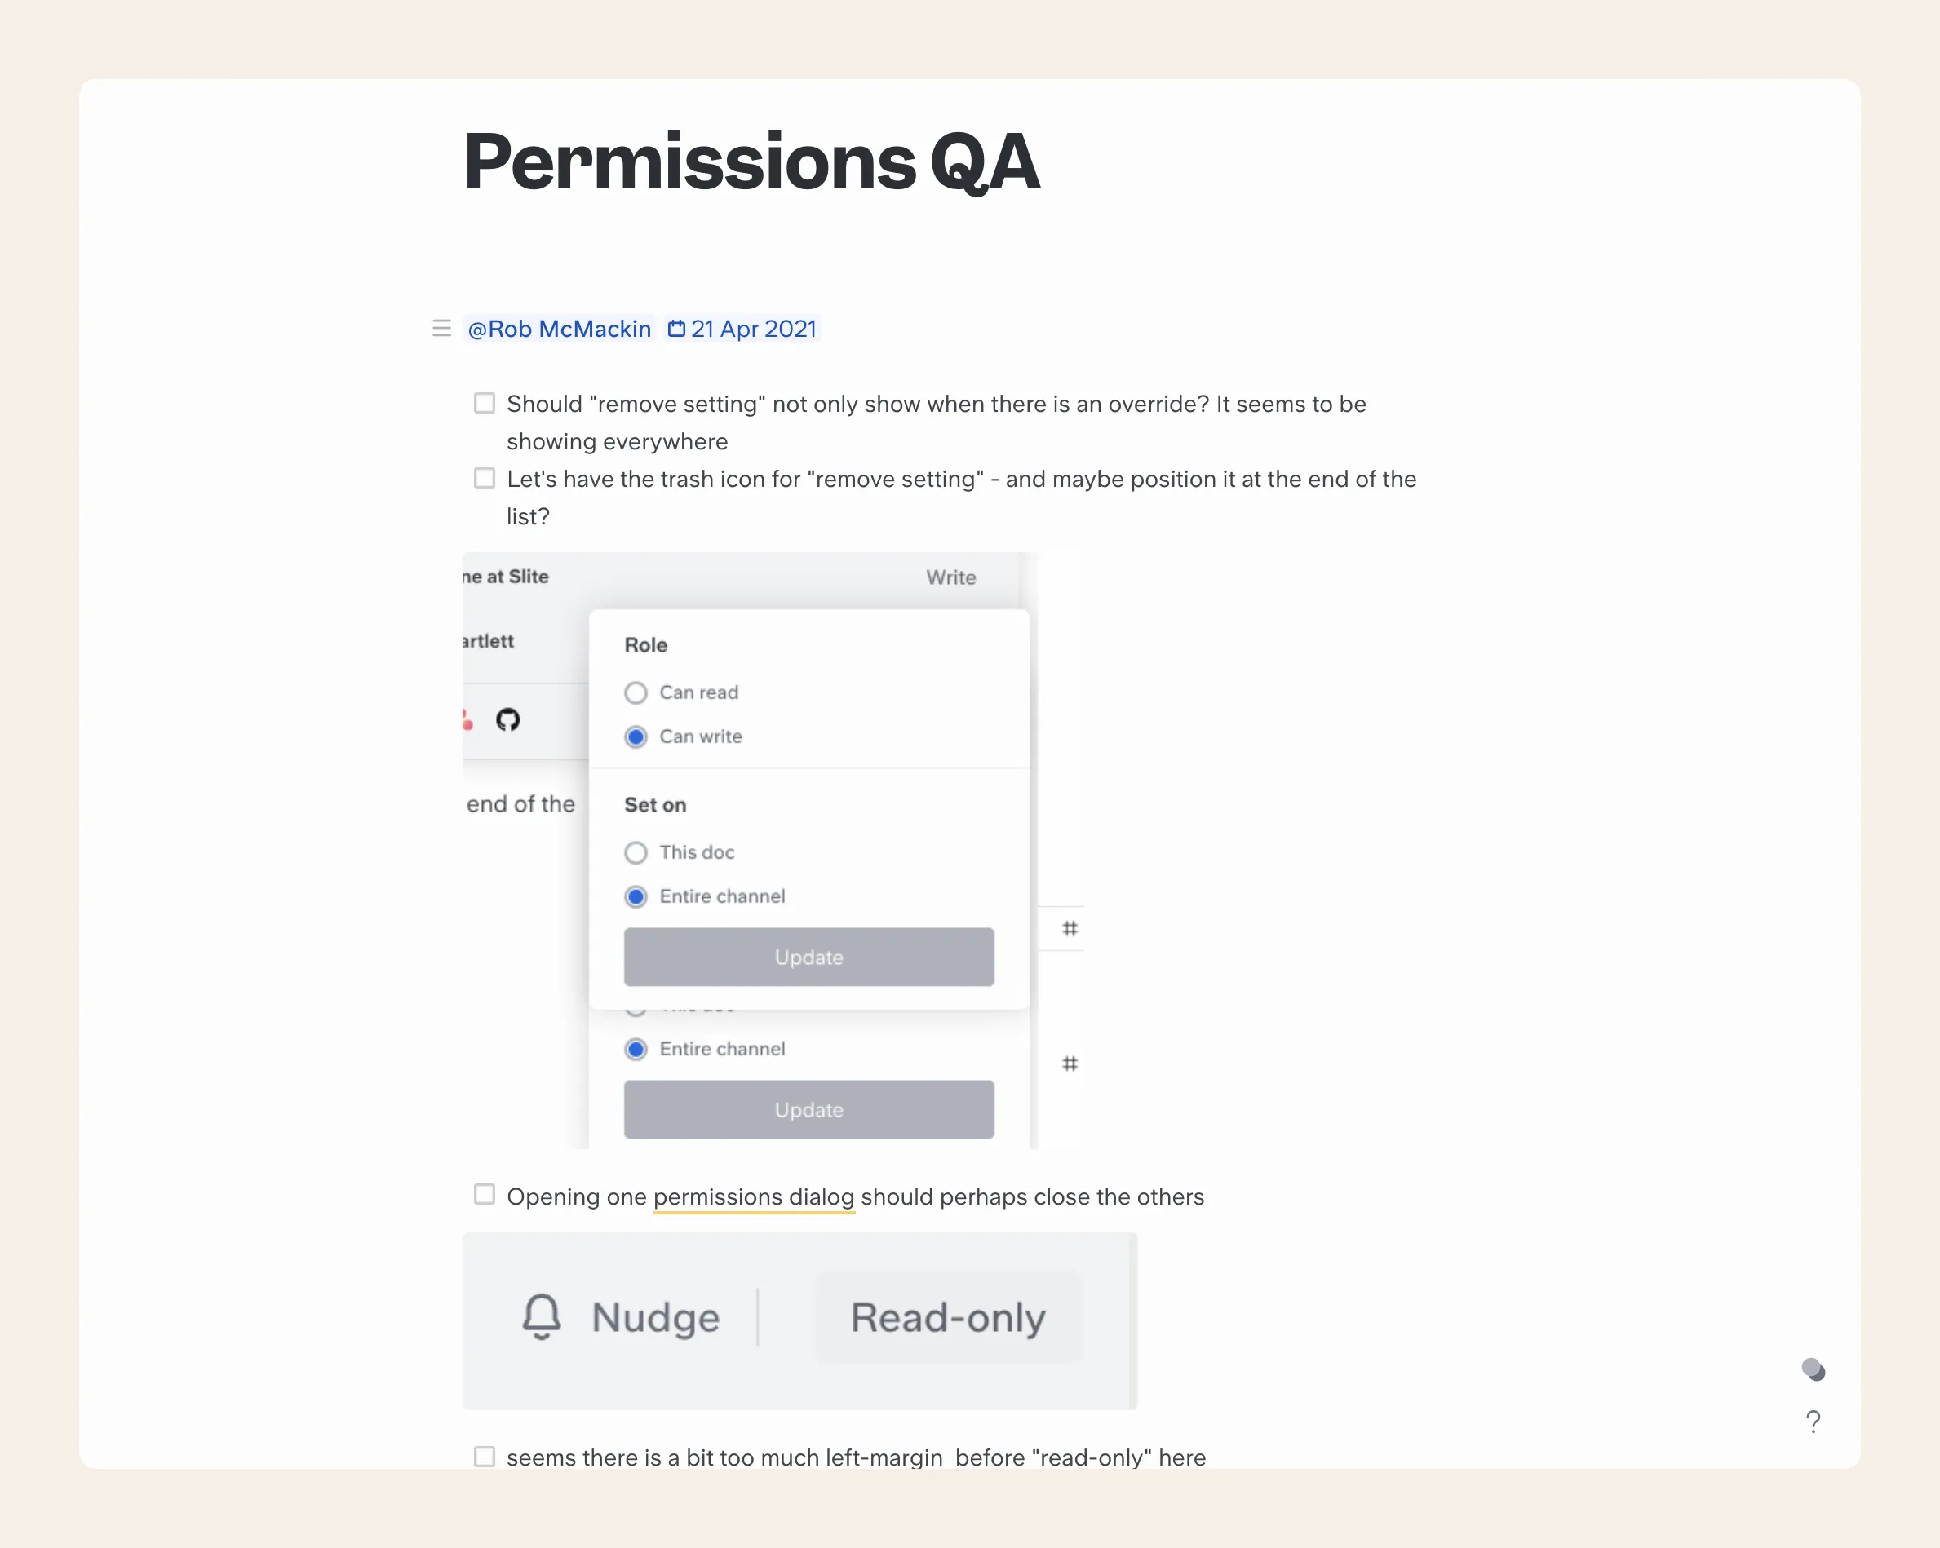
Task: Click the bell icon beside Nudge
Action: 542,1317
